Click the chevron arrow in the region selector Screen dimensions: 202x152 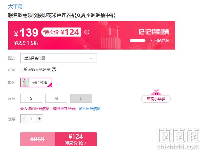pyautogui.click(x=91, y=58)
